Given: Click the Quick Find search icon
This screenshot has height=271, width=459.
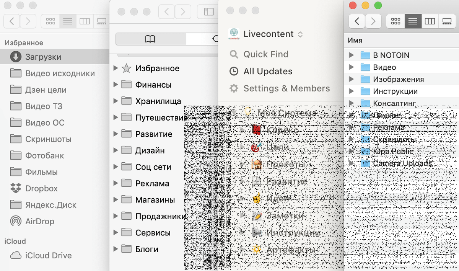Looking at the screenshot, I should pyautogui.click(x=234, y=54).
